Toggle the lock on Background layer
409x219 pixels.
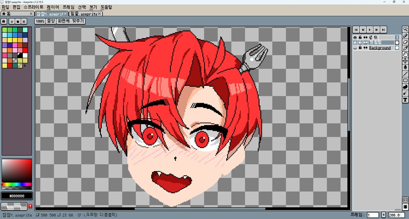coord(360,48)
